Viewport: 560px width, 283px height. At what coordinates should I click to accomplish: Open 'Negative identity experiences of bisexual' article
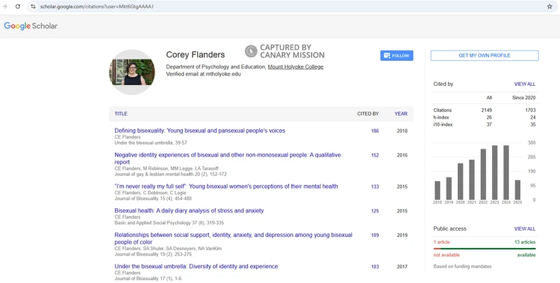point(227,159)
